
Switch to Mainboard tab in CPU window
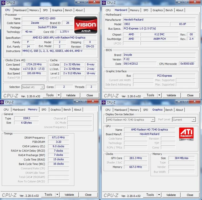click(x=20, y=10)
